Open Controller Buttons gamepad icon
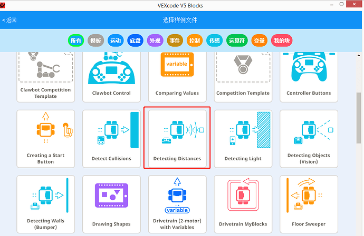This screenshot has height=236, width=364. pyautogui.click(x=309, y=67)
